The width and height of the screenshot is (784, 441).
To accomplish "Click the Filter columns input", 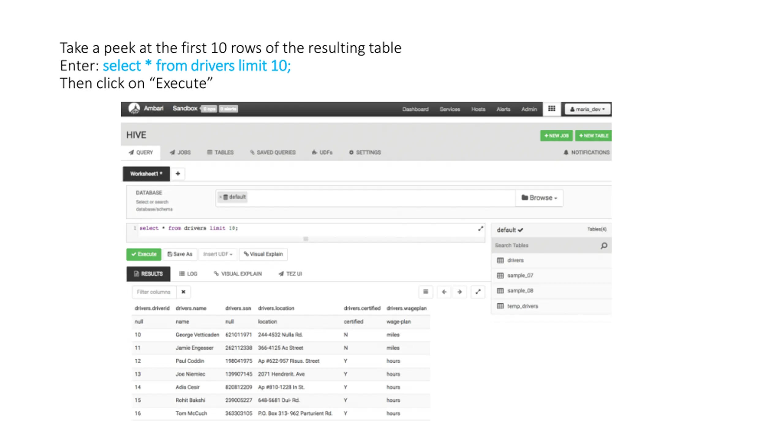I will pyautogui.click(x=154, y=292).
